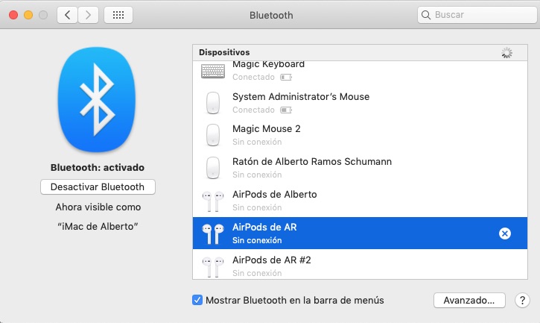Click the Dispositivos list header

(360, 52)
